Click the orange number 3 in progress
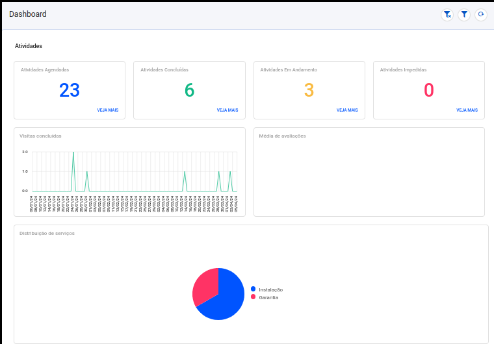This screenshot has height=344, width=494. tap(309, 90)
